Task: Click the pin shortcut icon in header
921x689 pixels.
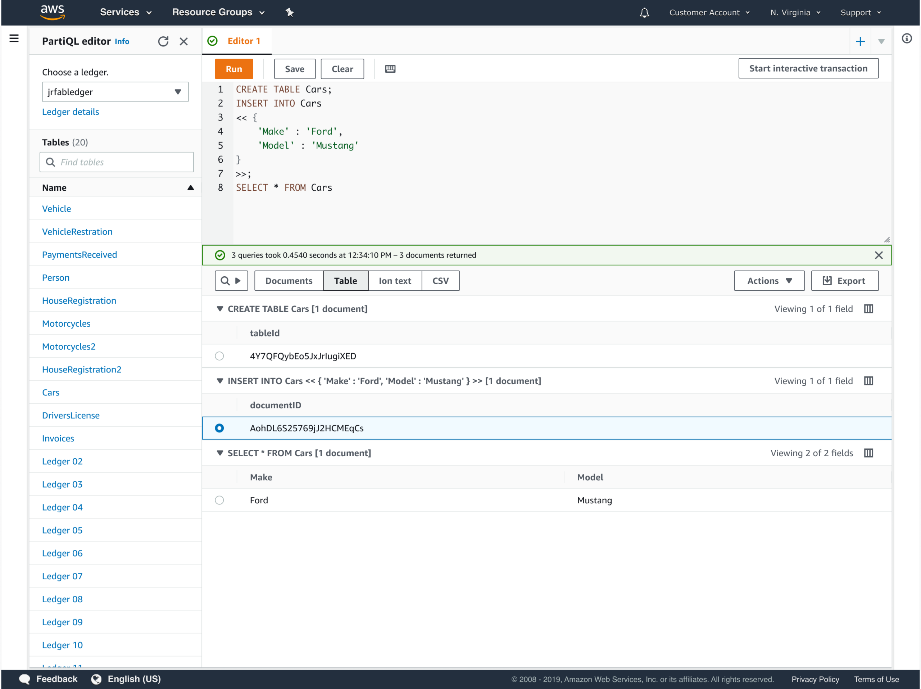Action: tap(290, 13)
